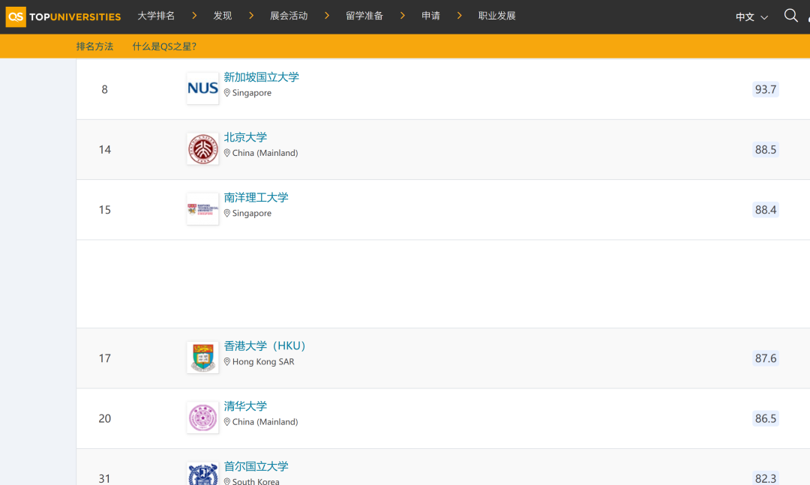Open the 首尔国立大学 university page
This screenshot has height=485, width=810.
coord(256,466)
